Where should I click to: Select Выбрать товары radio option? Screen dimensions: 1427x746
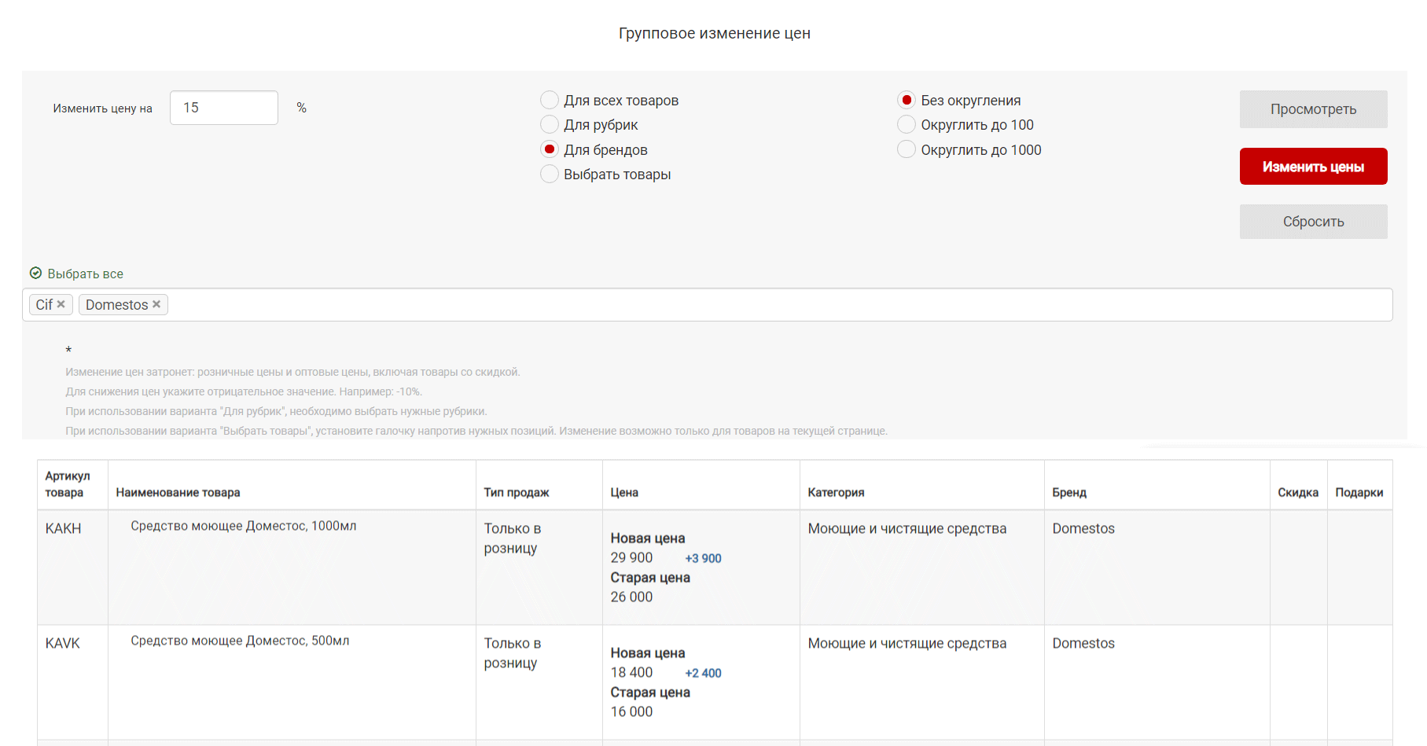pyautogui.click(x=550, y=174)
